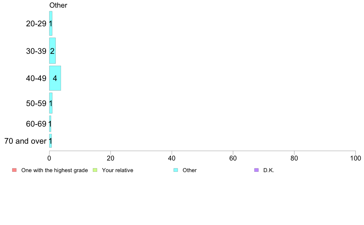The height and width of the screenshot is (225, 364).
Task: Click the 'Other' chart title
Action: point(58,5)
